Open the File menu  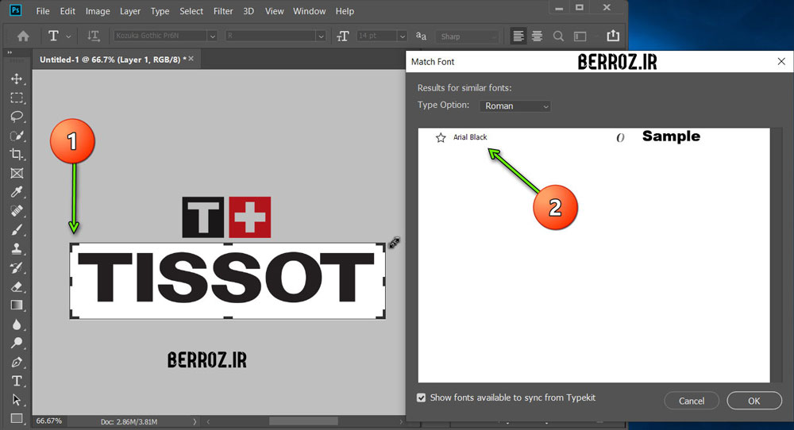(43, 11)
